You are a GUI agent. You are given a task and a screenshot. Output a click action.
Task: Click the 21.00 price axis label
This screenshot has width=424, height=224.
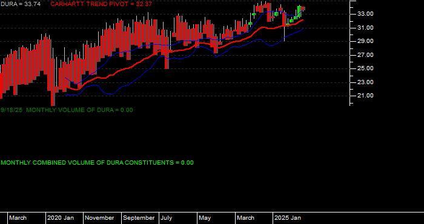[x=366, y=96]
